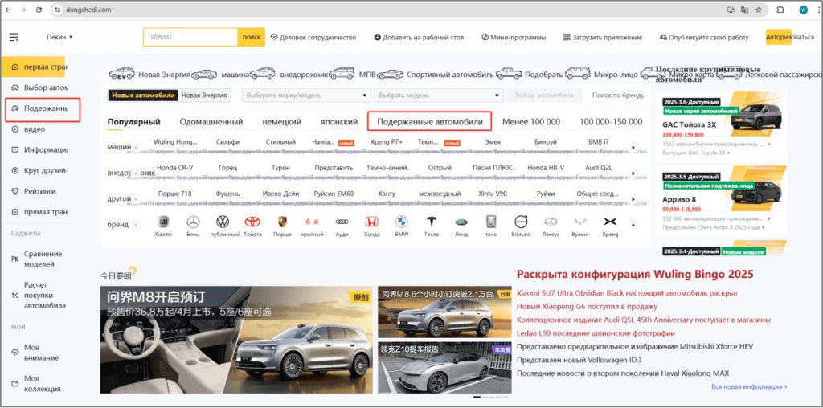Image resolution: width=823 pixels, height=408 pixels.
Task: Open the hamburger menu icon
Action: point(14,37)
